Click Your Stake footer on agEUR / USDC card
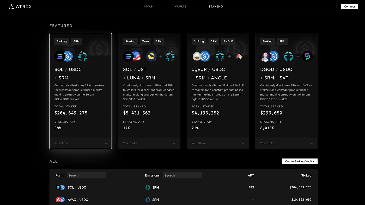 [x=218, y=143]
